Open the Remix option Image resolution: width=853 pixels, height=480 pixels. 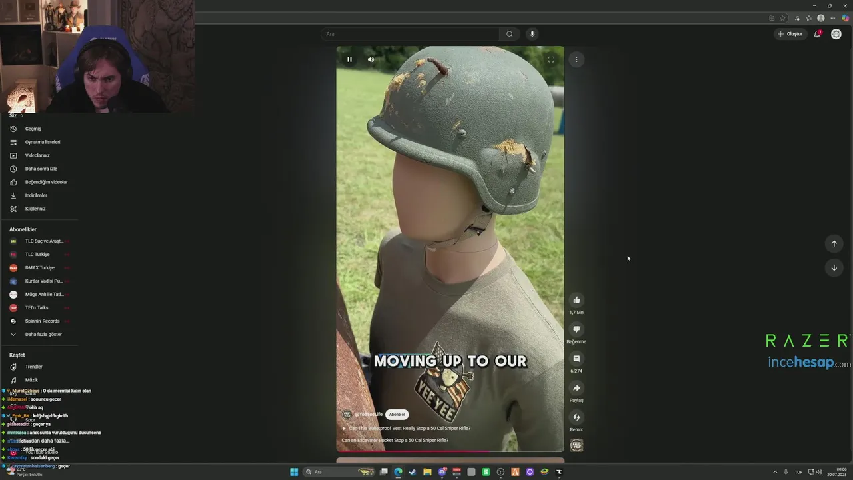point(576,417)
